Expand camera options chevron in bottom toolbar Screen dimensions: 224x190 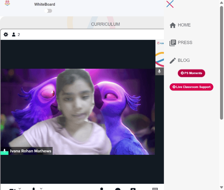click(x=20, y=189)
